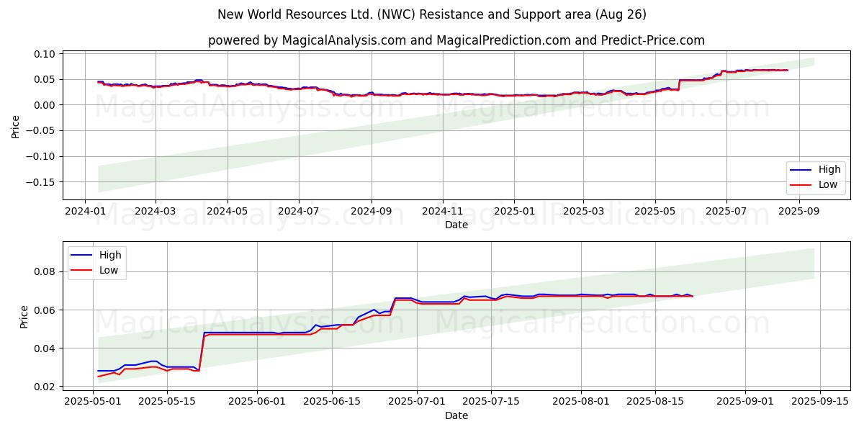Screen dimensions: 864x432
Task: Click the bottom chart 0.06 tick label
Action: click(x=45, y=310)
